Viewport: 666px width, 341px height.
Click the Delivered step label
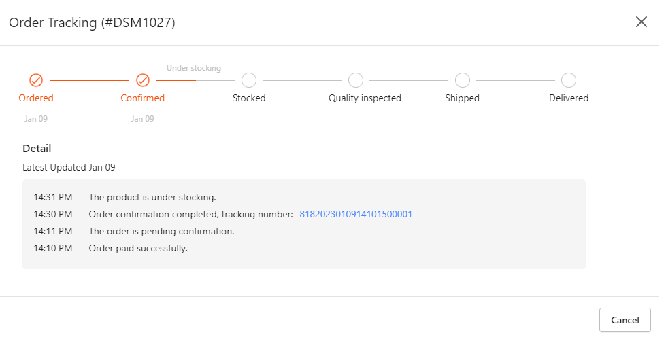[569, 98]
